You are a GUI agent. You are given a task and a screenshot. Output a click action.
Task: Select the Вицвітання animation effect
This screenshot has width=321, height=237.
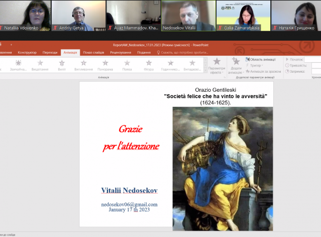(x=40, y=65)
